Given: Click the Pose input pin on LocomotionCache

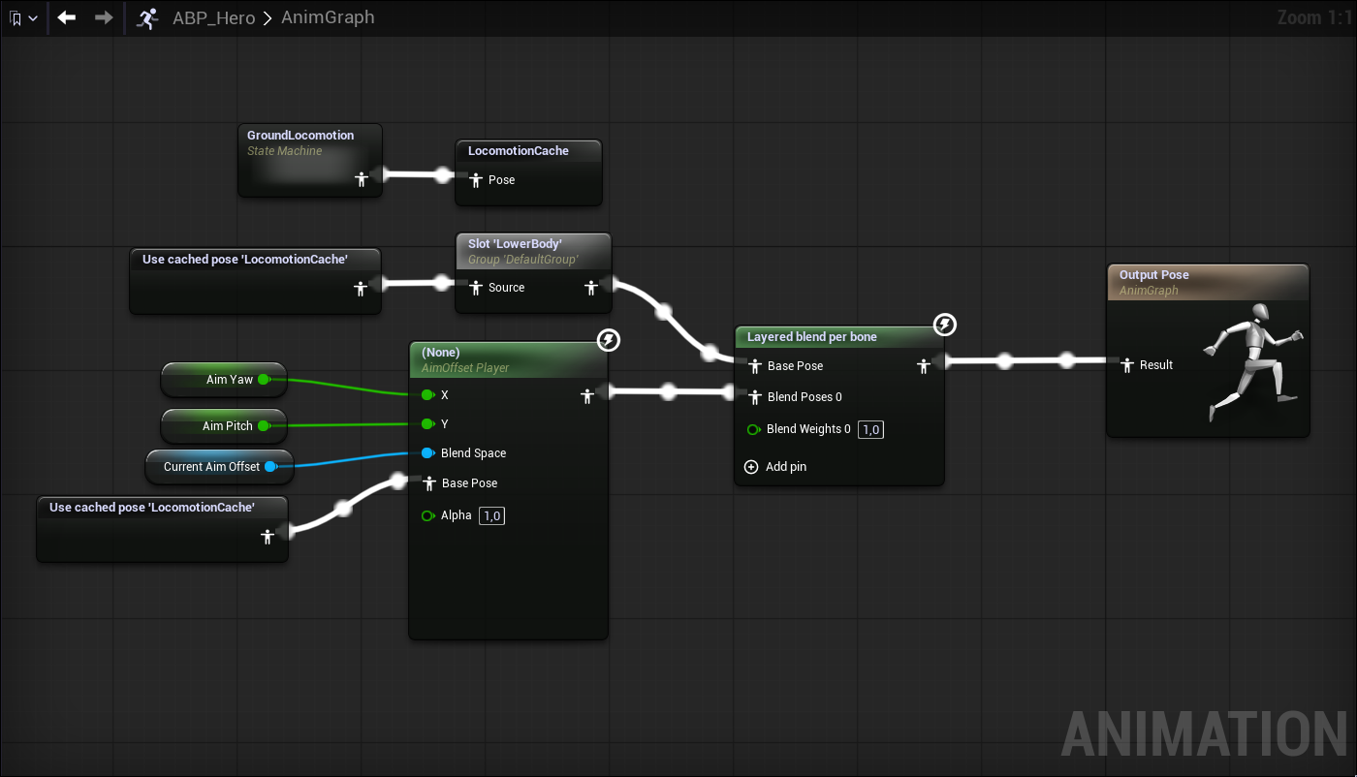Looking at the screenshot, I should pyautogui.click(x=476, y=180).
